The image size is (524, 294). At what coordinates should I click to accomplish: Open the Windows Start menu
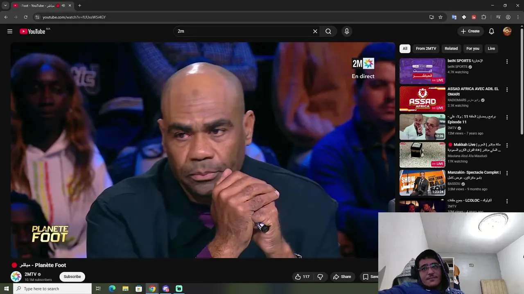coord(6,289)
